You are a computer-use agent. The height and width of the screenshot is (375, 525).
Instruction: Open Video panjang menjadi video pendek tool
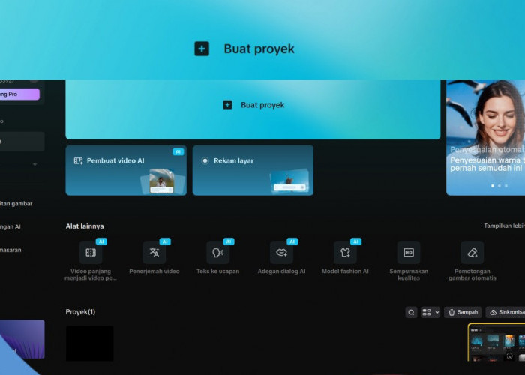pyautogui.click(x=91, y=253)
